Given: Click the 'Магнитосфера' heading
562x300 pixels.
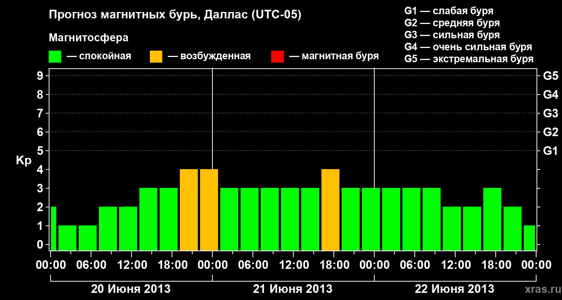Looking at the screenshot, I should coord(89,38).
